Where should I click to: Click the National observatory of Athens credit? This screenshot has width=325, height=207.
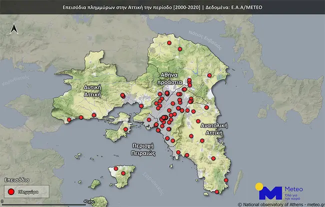coord(280,203)
